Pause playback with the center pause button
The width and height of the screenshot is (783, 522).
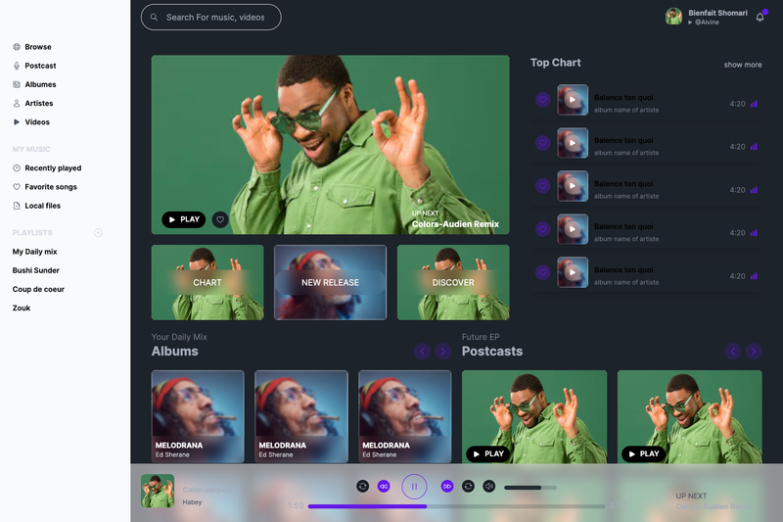[414, 486]
